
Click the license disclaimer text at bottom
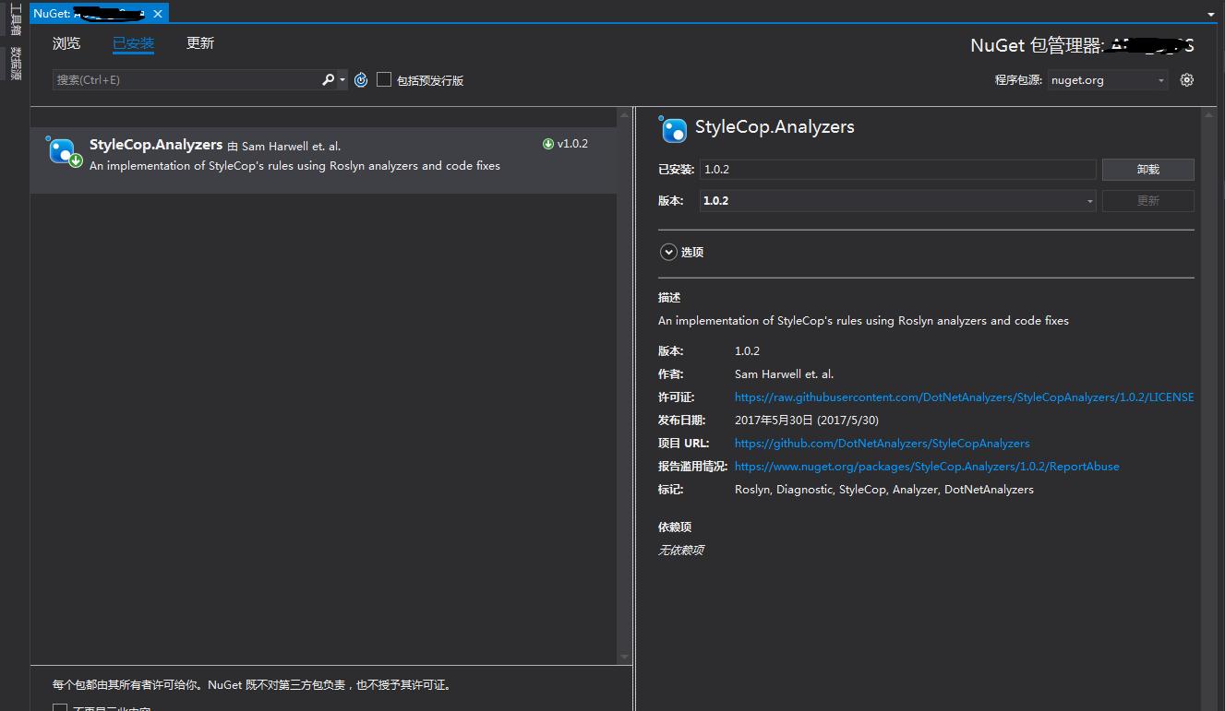point(252,685)
